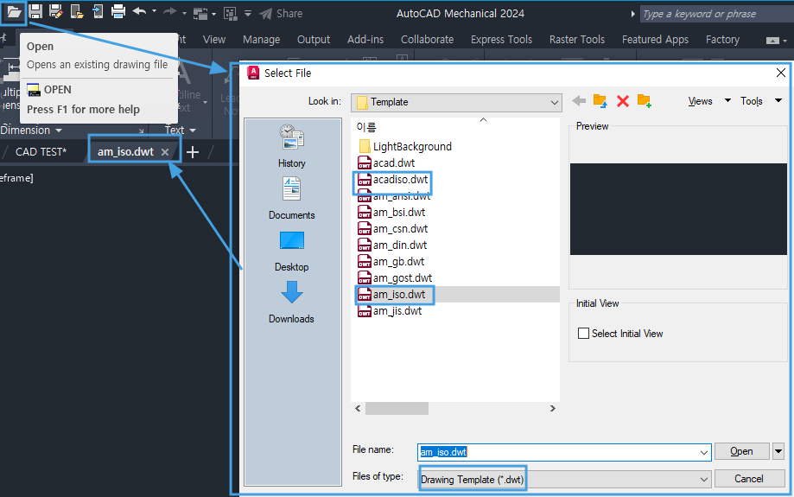This screenshot has width=794, height=497.
Task: Open the Open button options arrow
Action: tap(778, 451)
